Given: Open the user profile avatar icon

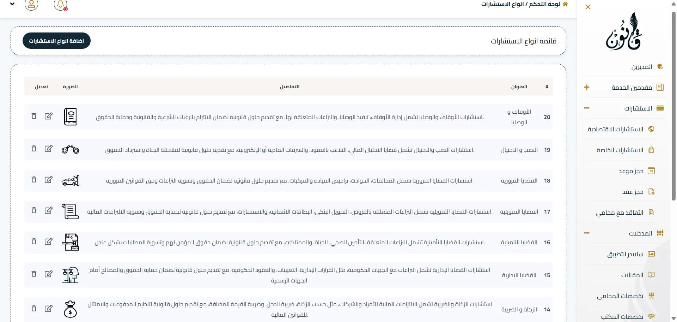Looking at the screenshot, I should (x=31, y=5).
